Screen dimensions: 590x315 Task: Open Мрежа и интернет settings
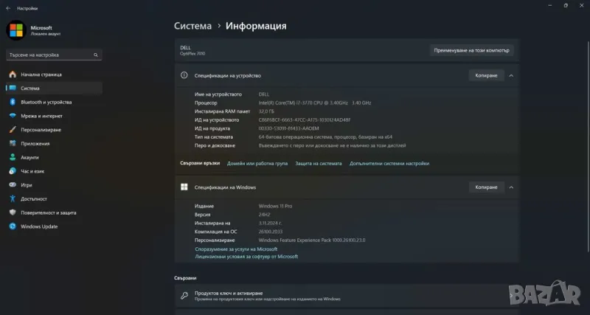pos(41,116)
